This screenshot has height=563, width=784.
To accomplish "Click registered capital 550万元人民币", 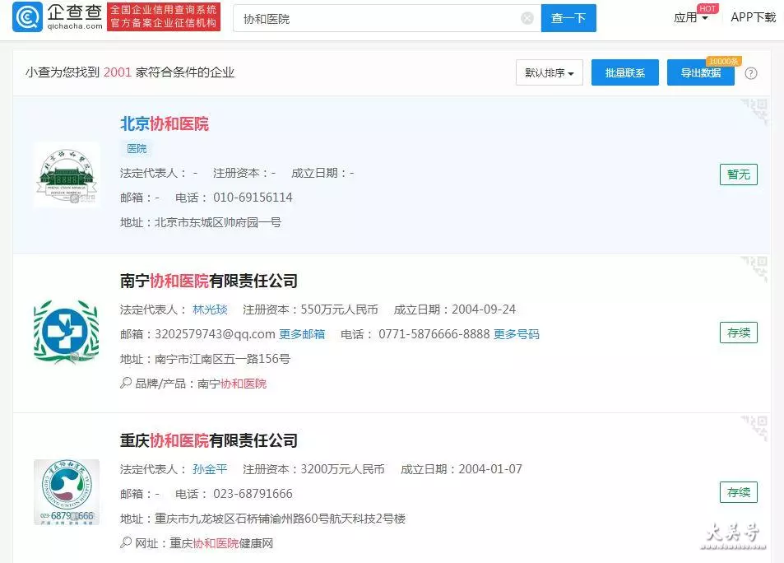I will tap(339, 309).
